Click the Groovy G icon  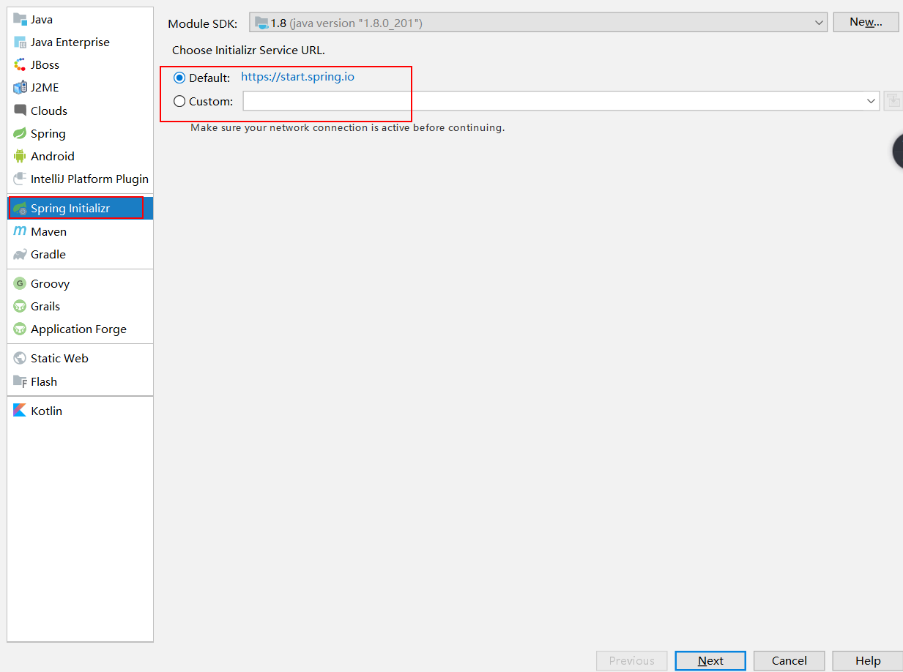pos(20,283)
